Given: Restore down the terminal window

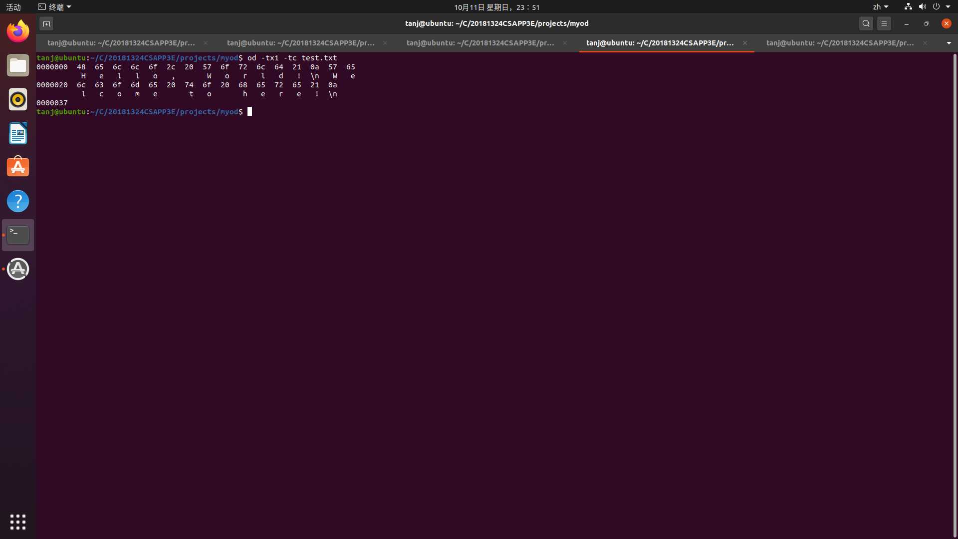Looking at the screenshot, I should click(927, 23).
